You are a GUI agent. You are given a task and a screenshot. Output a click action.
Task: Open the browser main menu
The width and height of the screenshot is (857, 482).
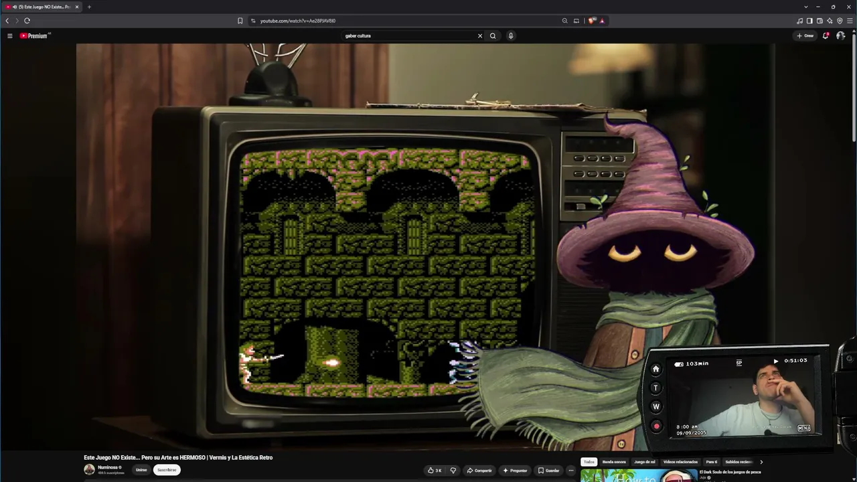click(x=850, y=21)
